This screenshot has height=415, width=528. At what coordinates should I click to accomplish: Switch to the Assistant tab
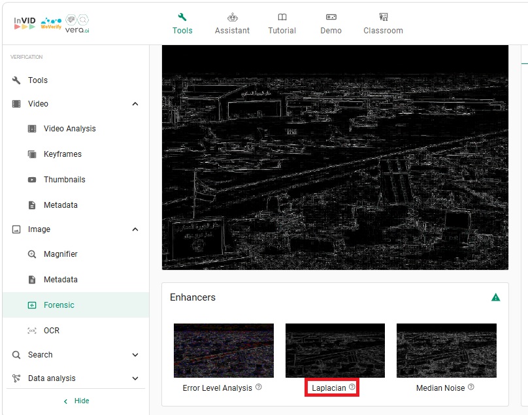click(x=232, y=24)
